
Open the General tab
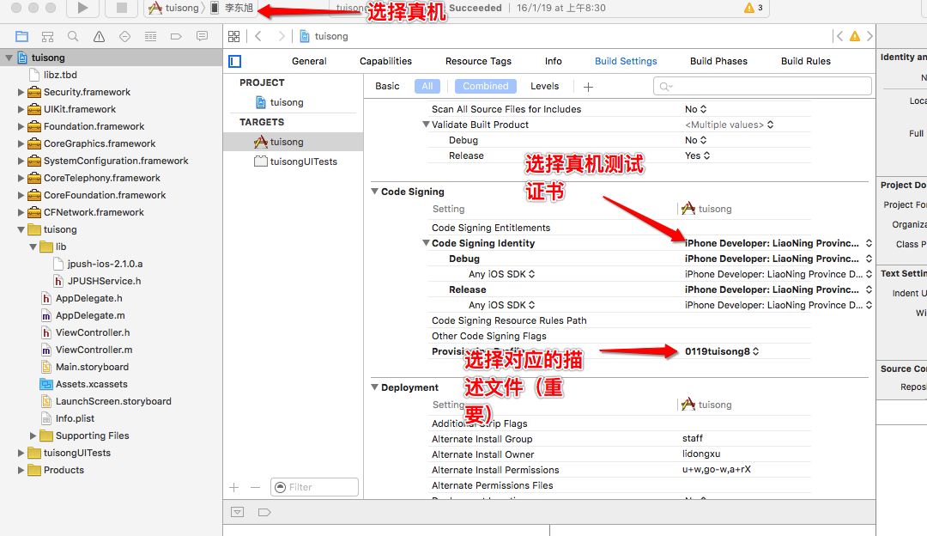[x=309, y=61]
